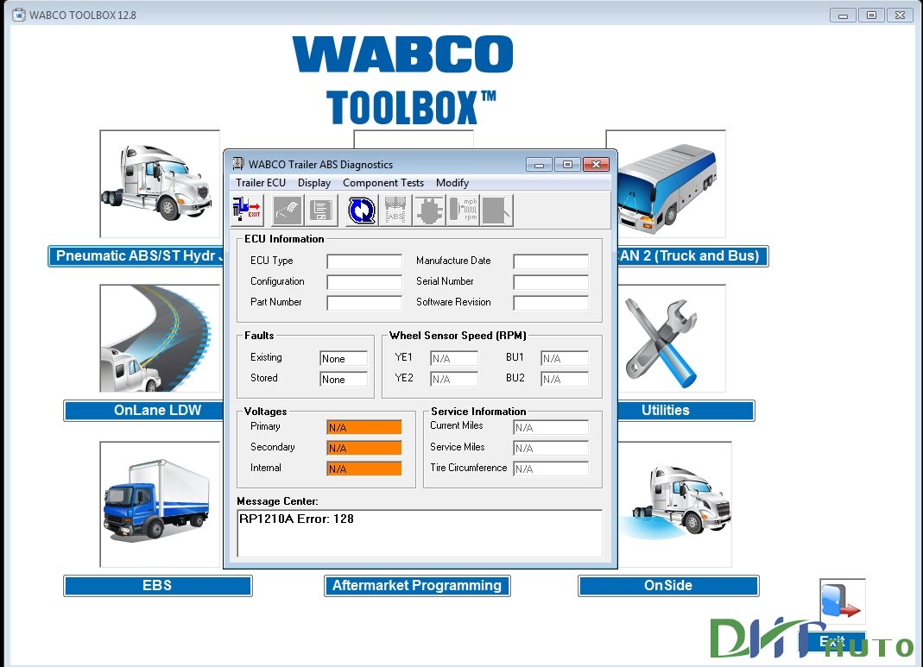This screenshot has width=923, height=667.
Task: Select Aftermarket Programming
Action: tap(417, 585)
